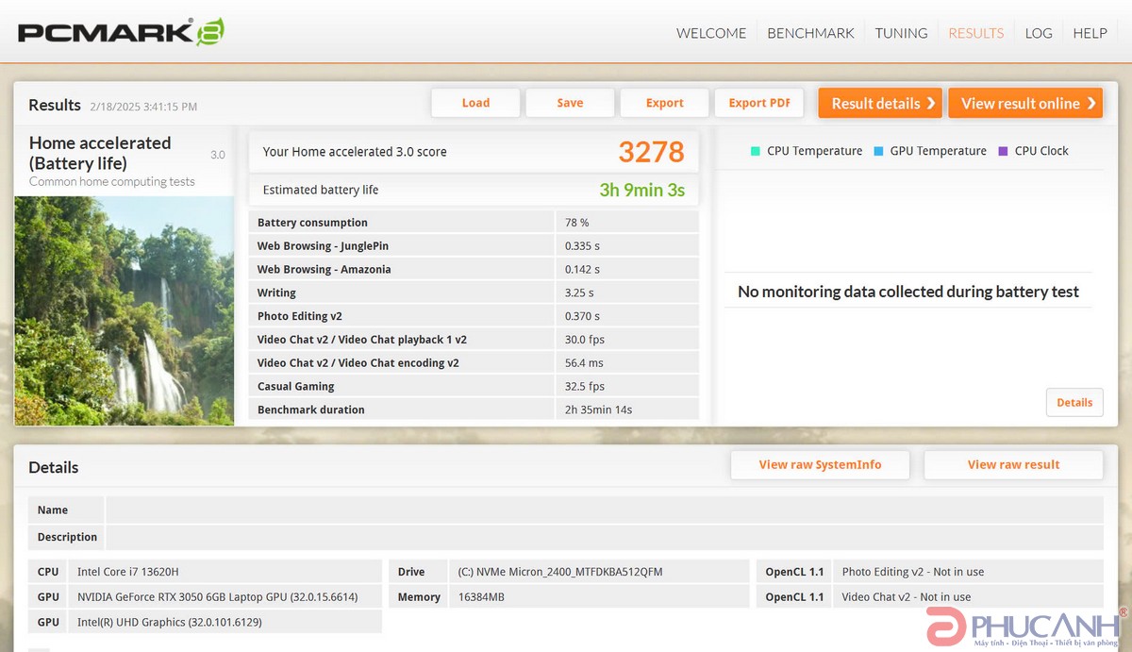Click View result online
The width and height of the screenshot is (1132, 652).
click(1025, 103)
